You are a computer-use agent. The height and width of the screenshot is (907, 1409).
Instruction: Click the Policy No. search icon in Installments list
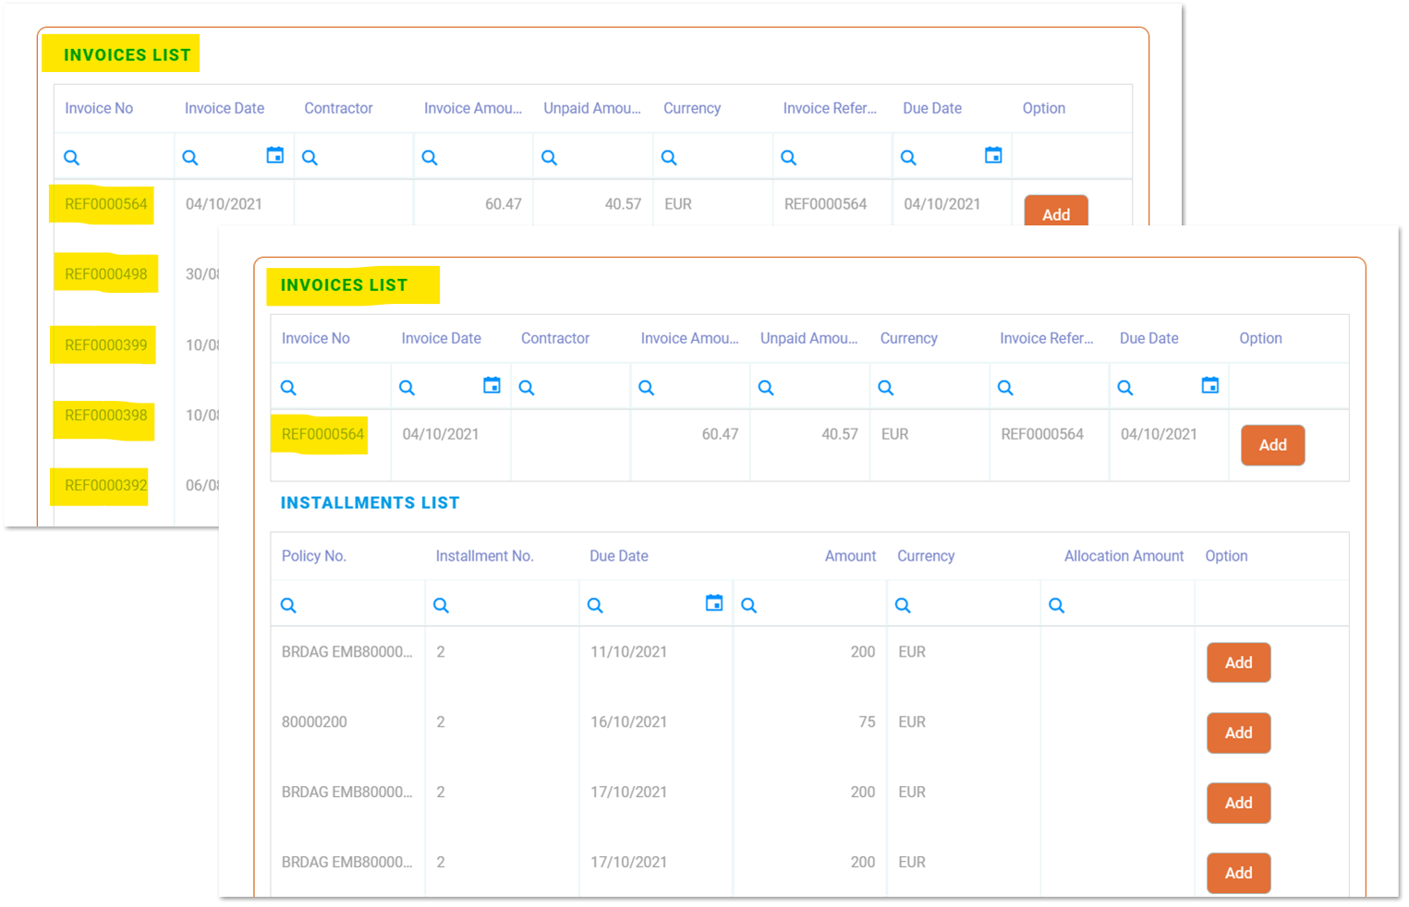click(288, 606)
